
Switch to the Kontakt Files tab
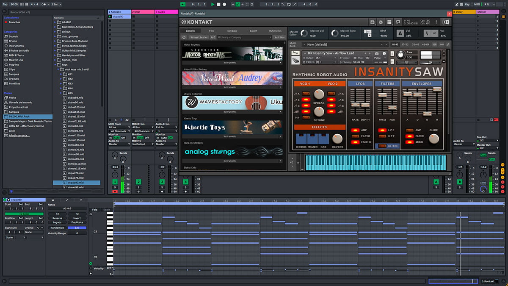pos(211,31)
